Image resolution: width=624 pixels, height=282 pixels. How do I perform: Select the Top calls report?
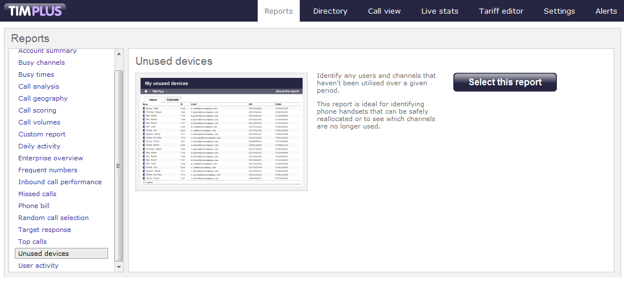pyautogui.click(x=32, y=242)
